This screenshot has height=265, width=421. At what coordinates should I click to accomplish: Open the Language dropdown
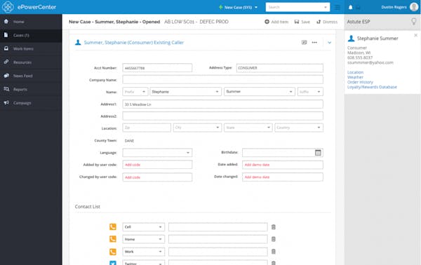click(x=157, y=153)
